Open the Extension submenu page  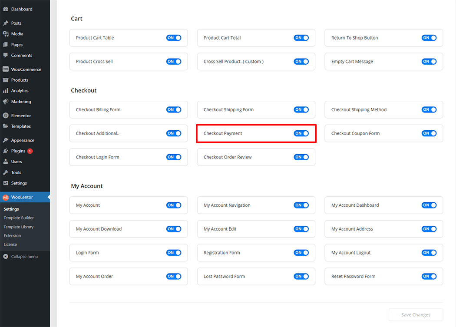tap(12, 236)
